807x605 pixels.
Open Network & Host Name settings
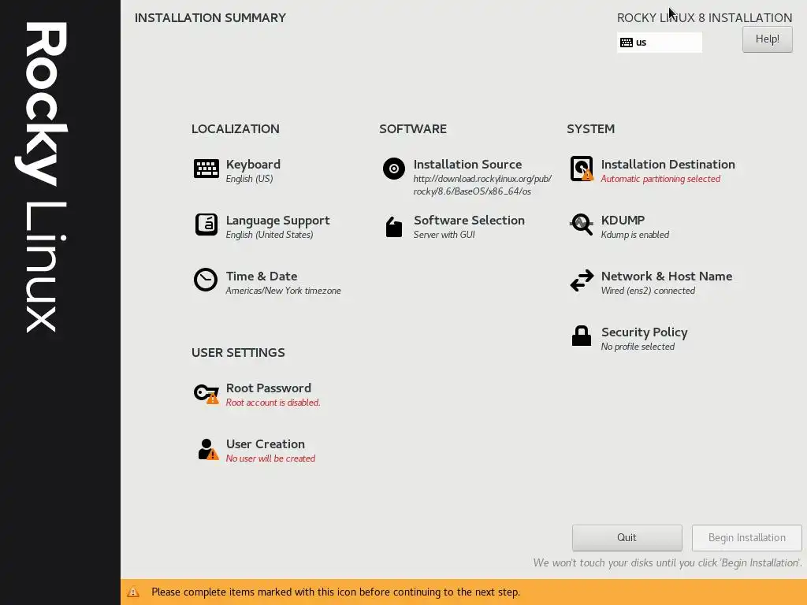pyautogui.click(x=667, y=277)
